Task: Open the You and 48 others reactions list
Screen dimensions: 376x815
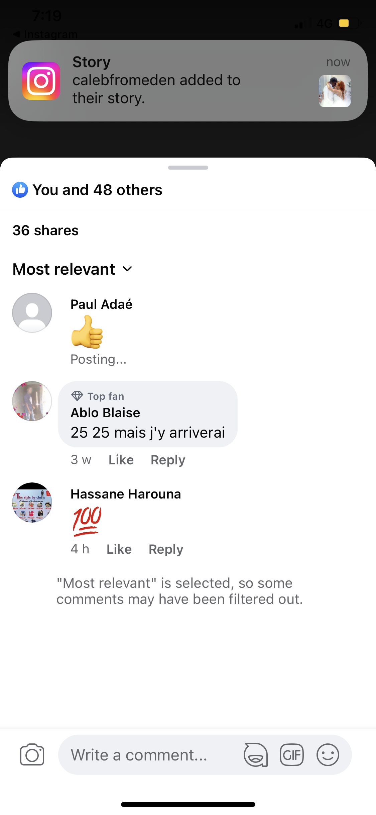Action: click(97, 190)
